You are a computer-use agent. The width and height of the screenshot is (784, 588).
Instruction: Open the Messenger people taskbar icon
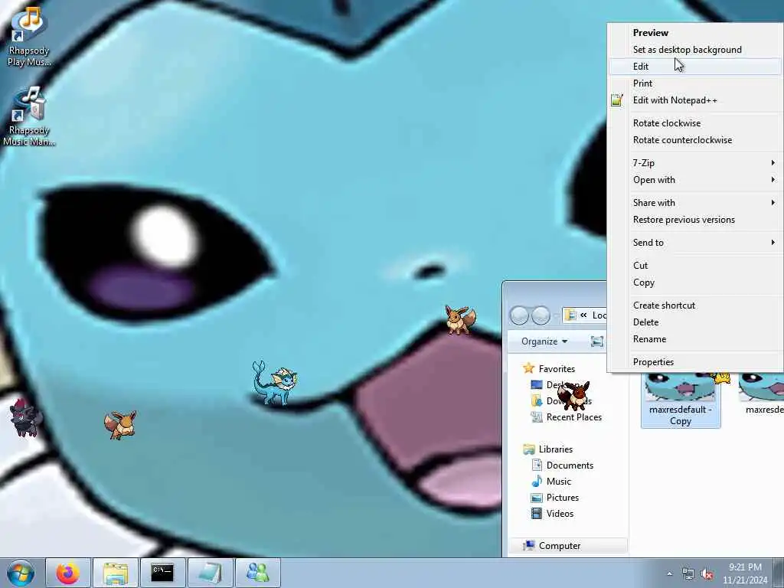pyautogui.click(x=257, y=573)
